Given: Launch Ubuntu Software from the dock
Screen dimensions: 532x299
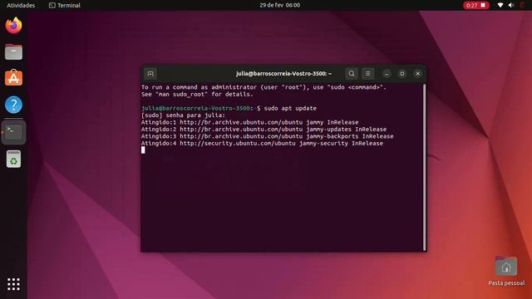Looking at the screenshot, I should coord(13,78).
